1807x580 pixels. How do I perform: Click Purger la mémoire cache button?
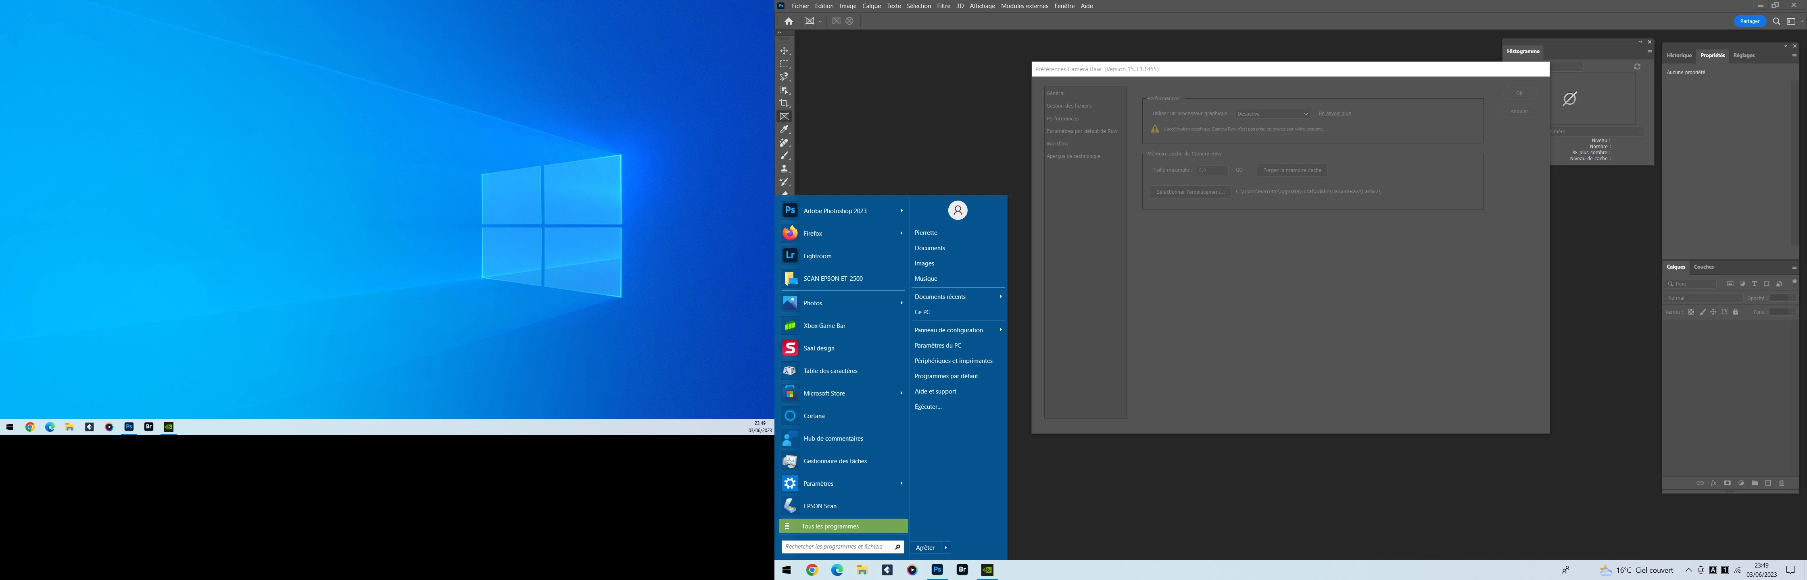click(1292, 170)
